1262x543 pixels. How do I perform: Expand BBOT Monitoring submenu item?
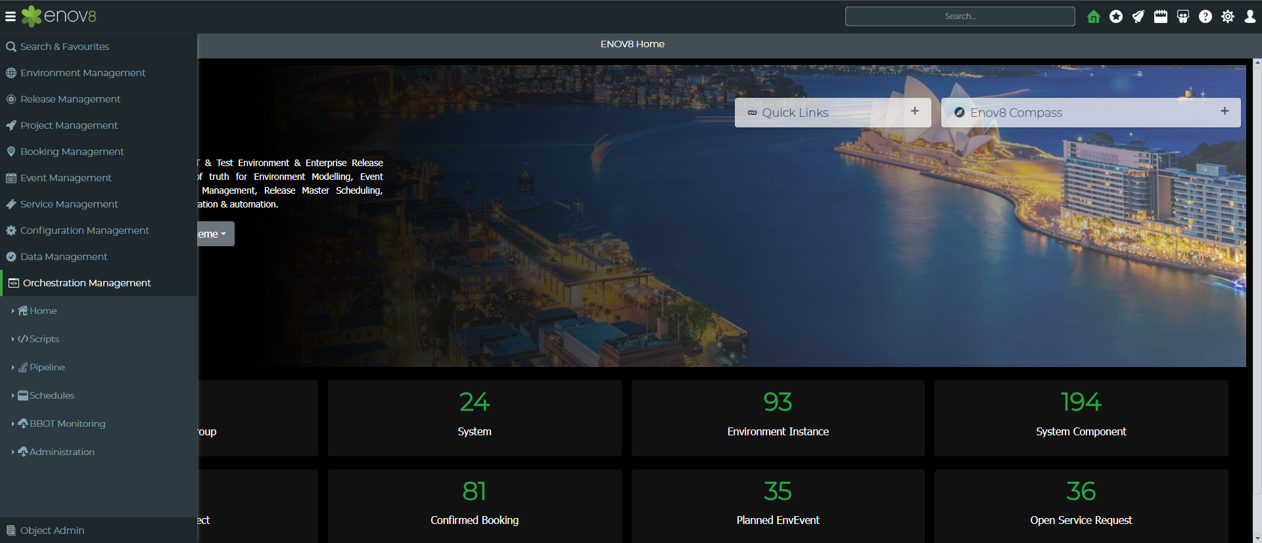[99, 424]
